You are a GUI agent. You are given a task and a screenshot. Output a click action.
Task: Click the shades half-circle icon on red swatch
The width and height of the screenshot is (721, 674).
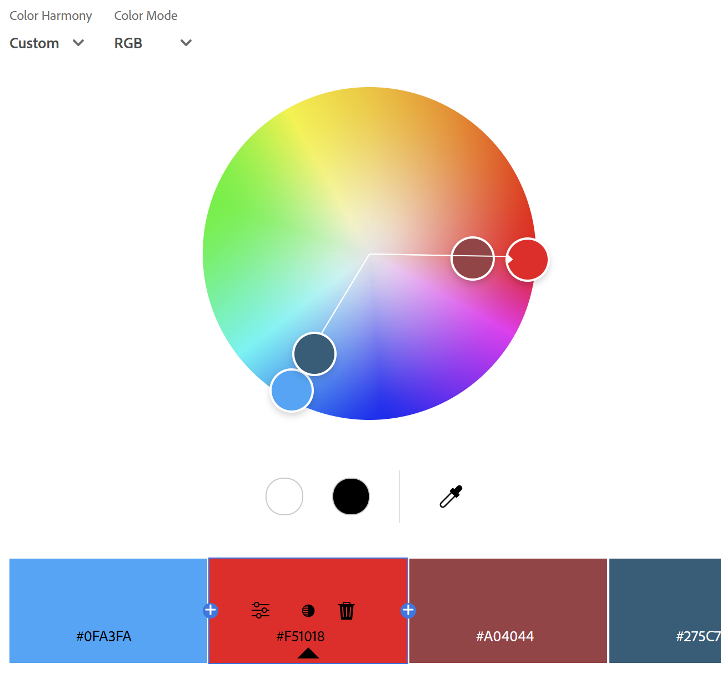point(308,611)
